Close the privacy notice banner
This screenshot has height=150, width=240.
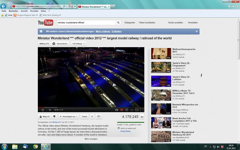point(197,31)
